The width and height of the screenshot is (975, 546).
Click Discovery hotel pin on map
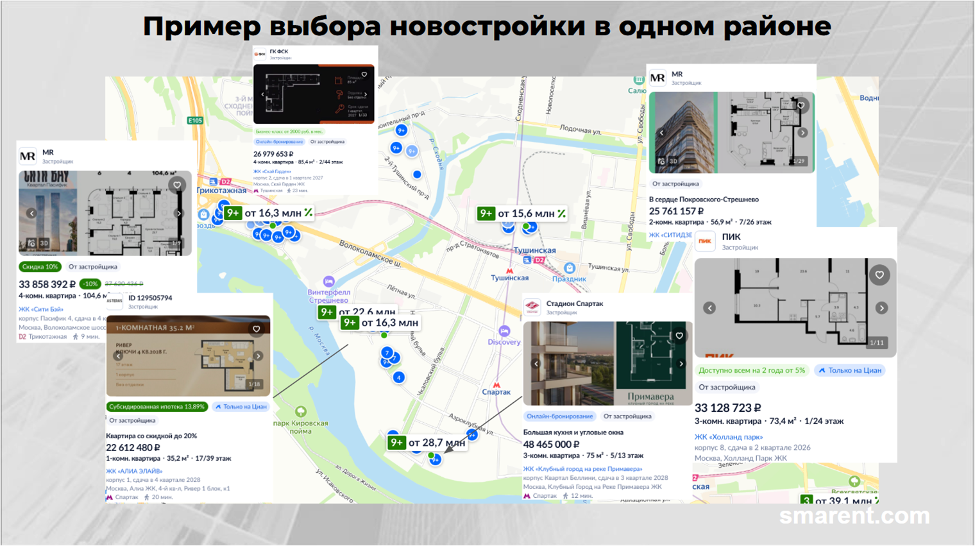pos(504,331)
